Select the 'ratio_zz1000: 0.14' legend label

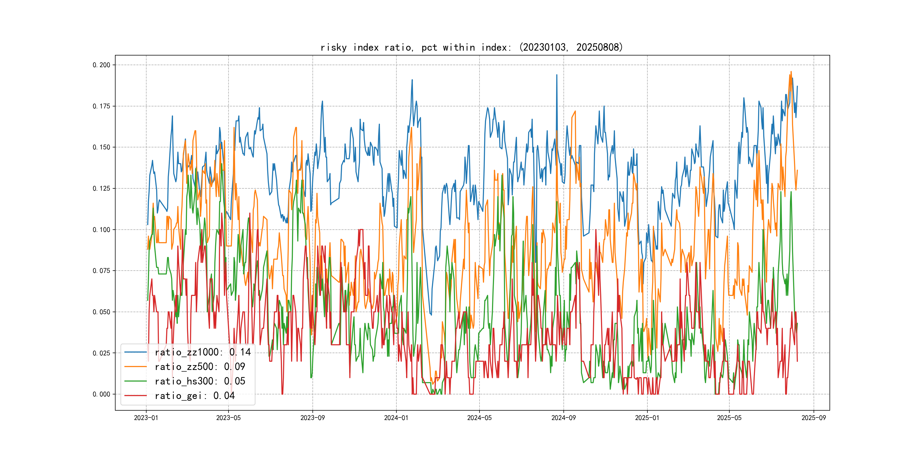point(203,352)
